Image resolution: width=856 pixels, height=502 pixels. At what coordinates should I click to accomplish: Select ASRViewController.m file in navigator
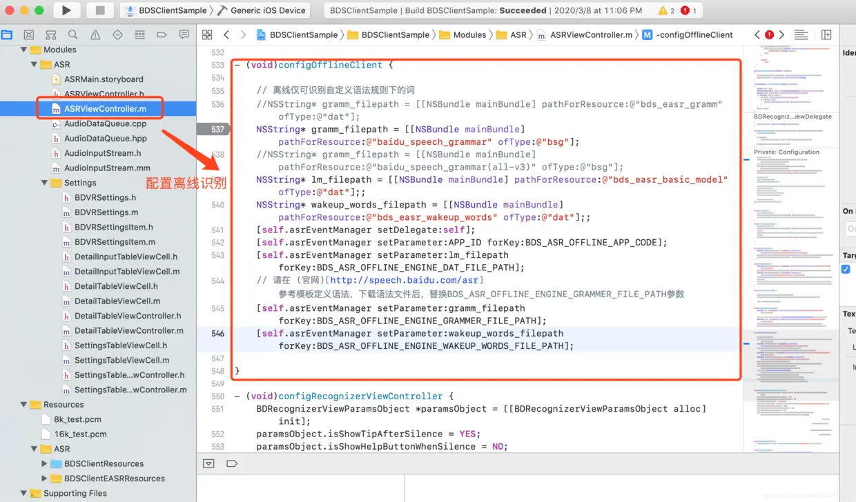pos(105,109)
